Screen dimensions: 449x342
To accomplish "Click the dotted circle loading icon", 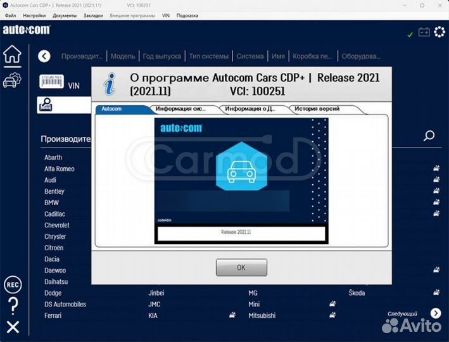I will (x=440, y=32).
